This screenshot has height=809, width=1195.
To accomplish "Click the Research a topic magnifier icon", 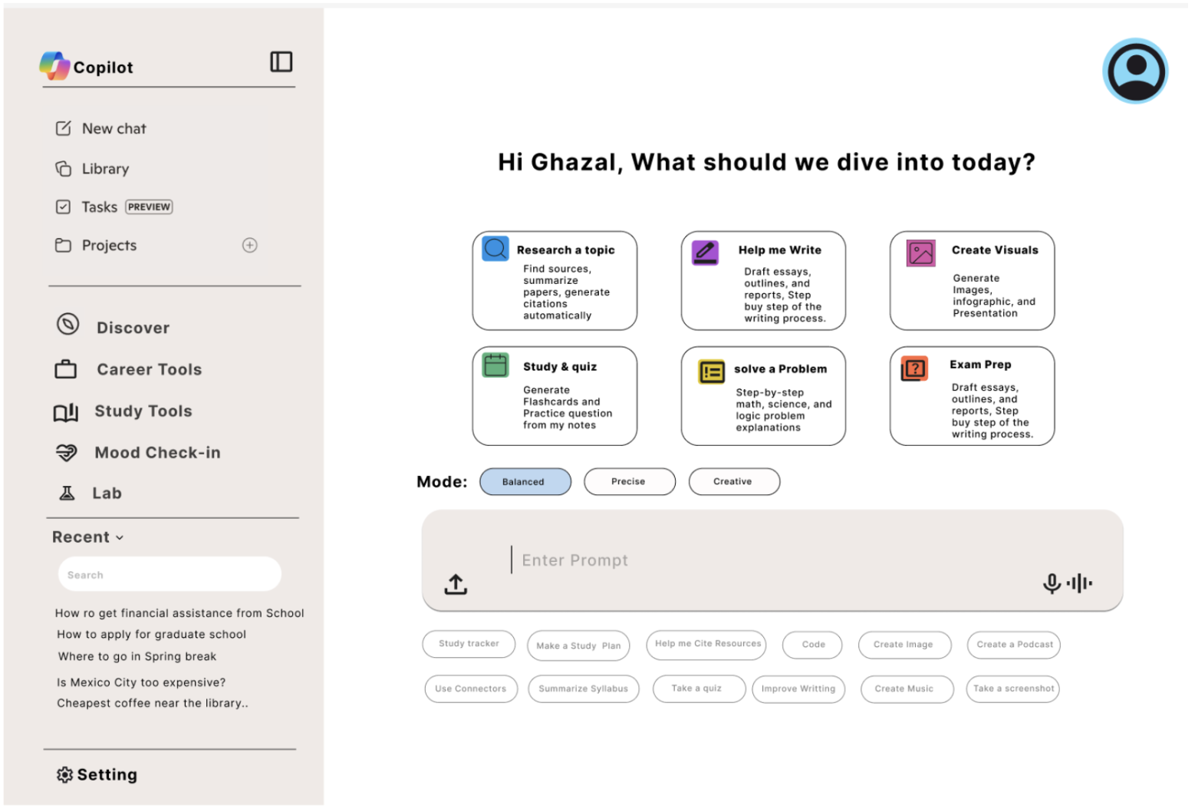I will [495, 249].
